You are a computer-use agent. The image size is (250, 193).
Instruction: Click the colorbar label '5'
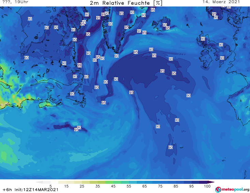(50, 186)
